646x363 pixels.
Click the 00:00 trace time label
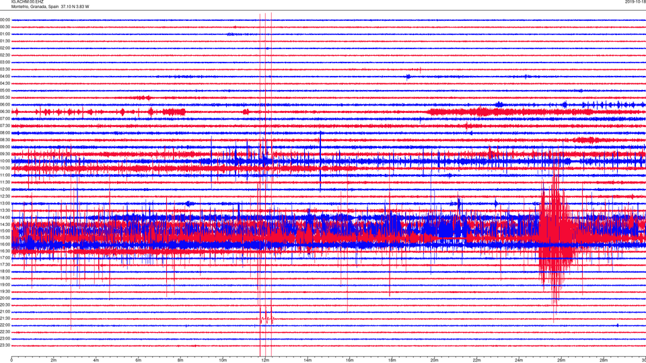(5, 19)
